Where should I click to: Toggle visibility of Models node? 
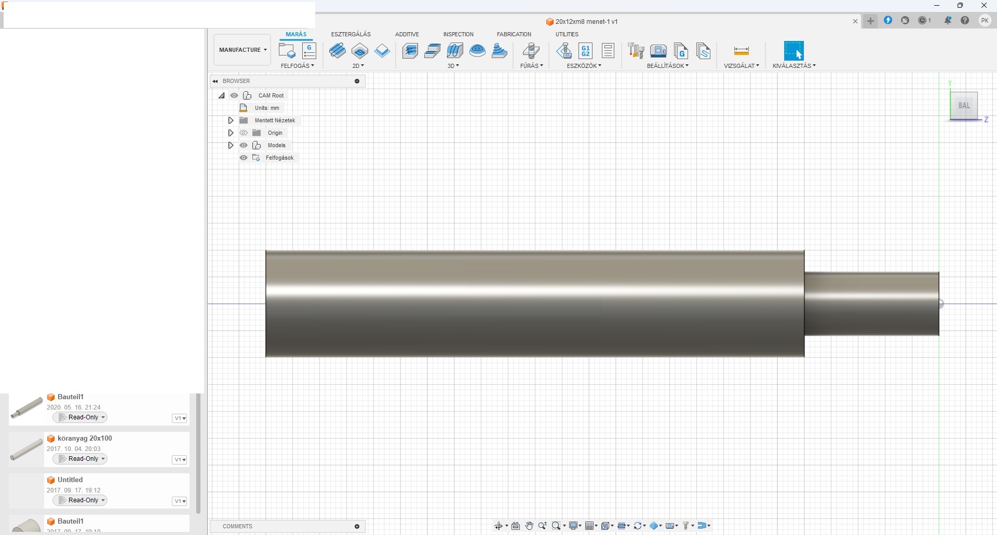tap(244, 145)
